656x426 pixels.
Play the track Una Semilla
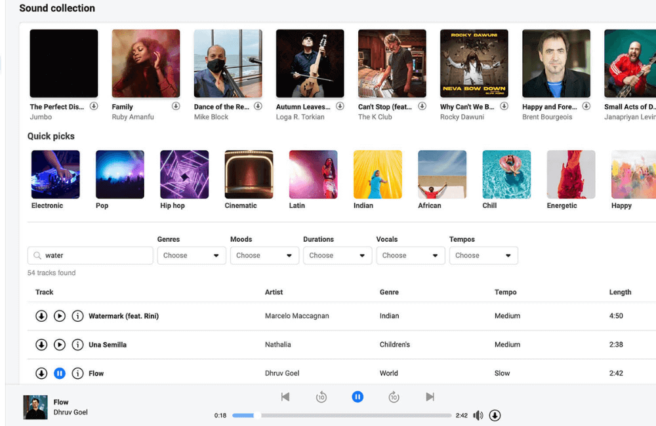pyautogui.click(x=60, y=344)
